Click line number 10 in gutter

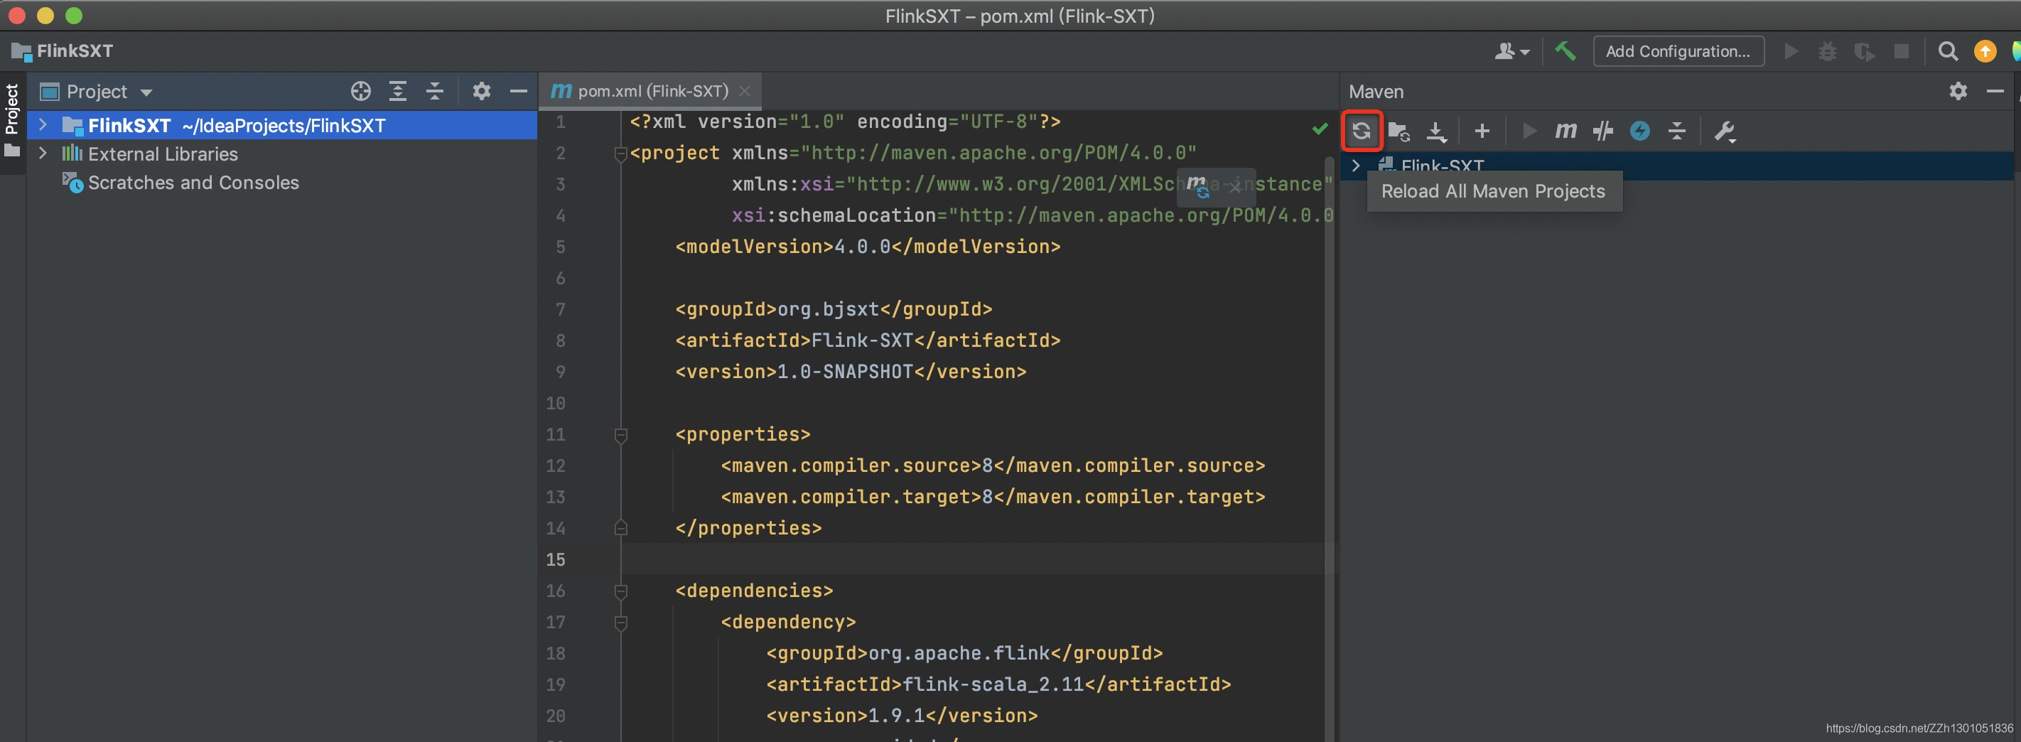pos(556,403)
